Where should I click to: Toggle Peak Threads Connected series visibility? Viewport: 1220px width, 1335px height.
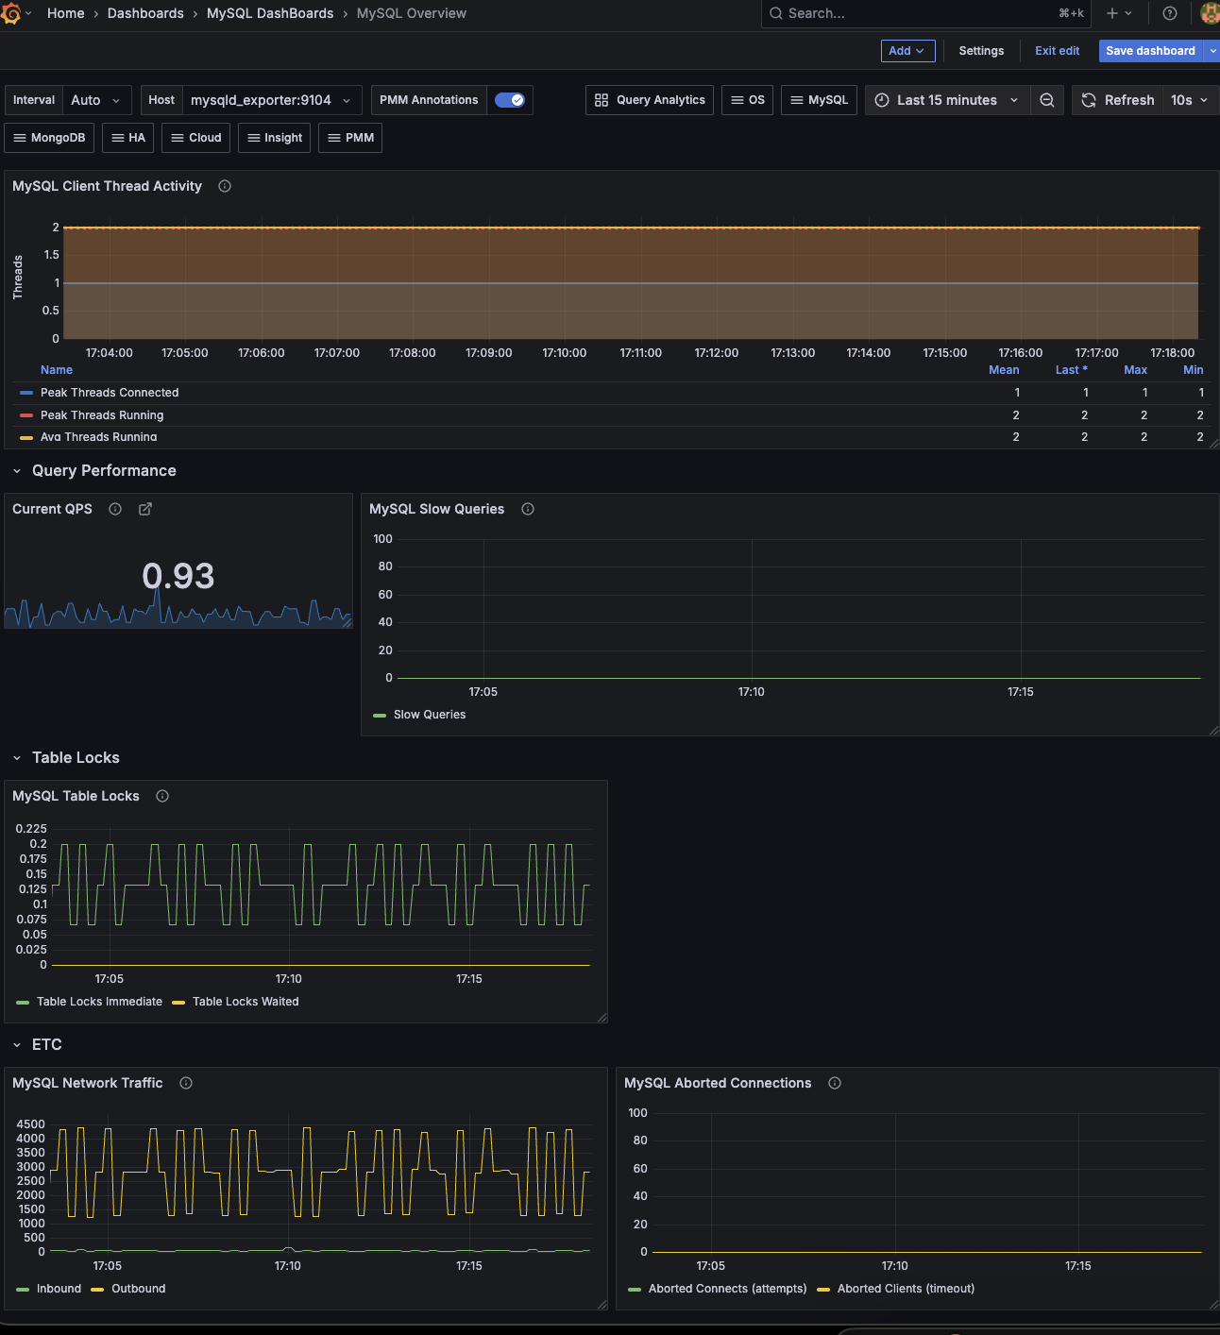pyautogui.click(x=109, y=393)
